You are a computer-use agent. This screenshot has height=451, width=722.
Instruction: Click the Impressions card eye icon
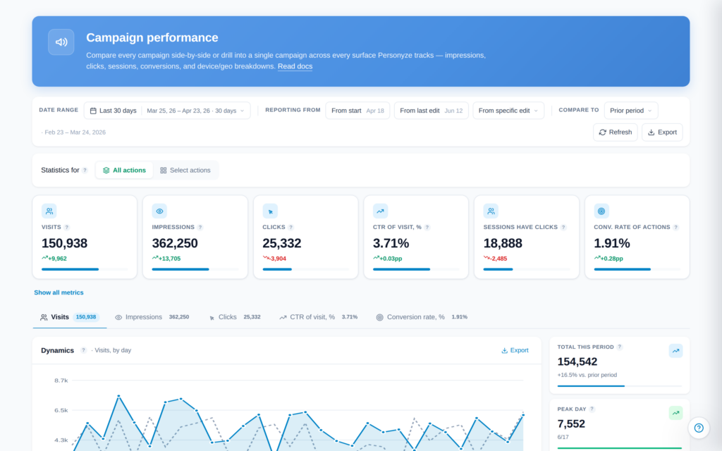point(159,211)
